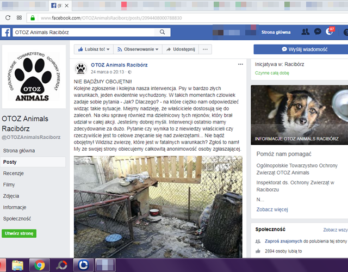Screen dimensions: 348x272
Task: Launch Google Chrome from taskbar
Action: pyautogui.click(x=40, y=265)
